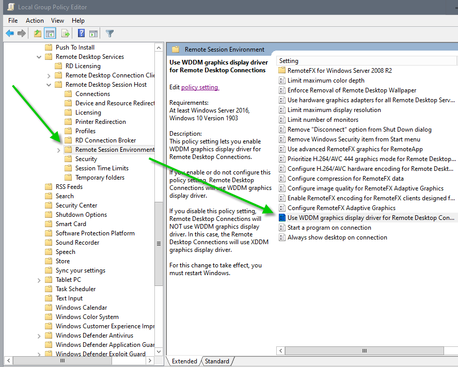Select the Windows Color System folder
The height and width of the screenshot is (367, 458).
87,317
